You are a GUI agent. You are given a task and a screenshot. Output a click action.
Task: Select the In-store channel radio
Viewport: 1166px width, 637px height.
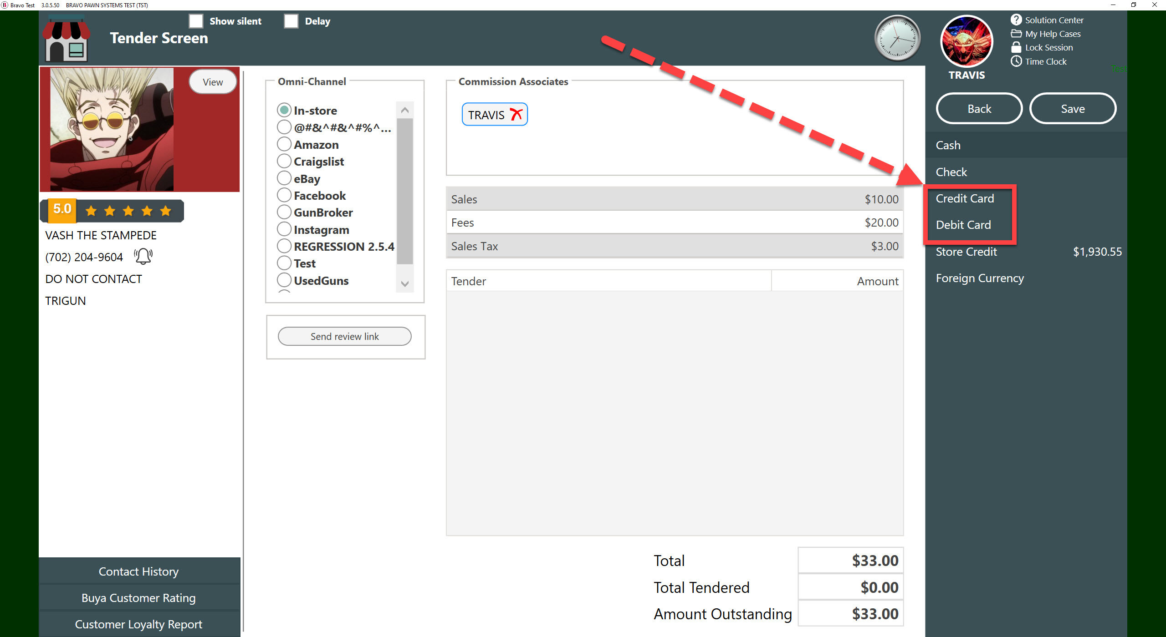[x=284, y=110]
